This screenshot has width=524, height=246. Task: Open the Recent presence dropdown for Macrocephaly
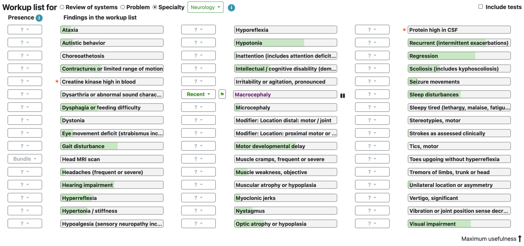coord(198,94)
